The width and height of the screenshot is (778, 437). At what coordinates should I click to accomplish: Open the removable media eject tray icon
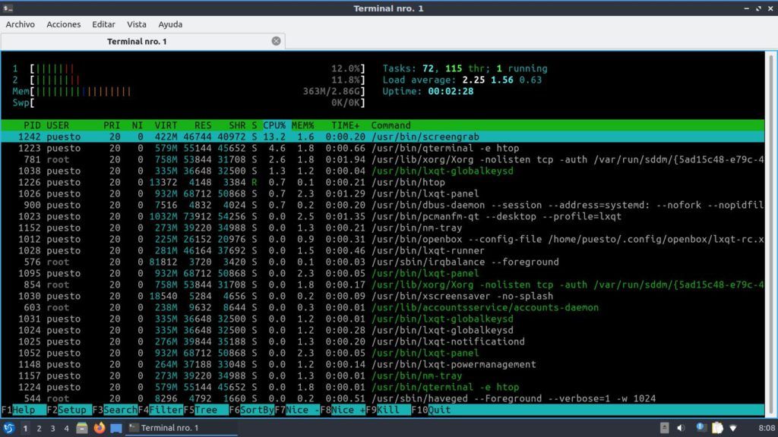[665, 429]
